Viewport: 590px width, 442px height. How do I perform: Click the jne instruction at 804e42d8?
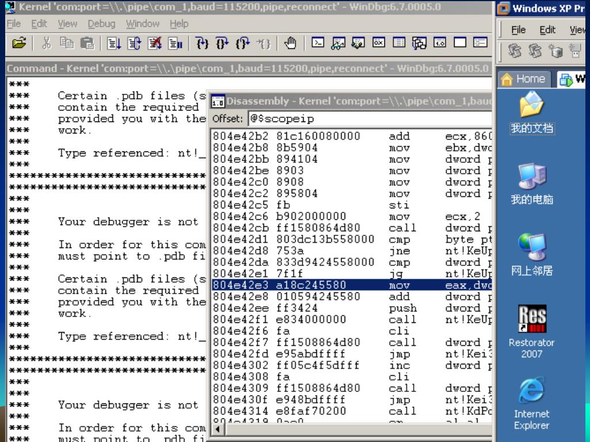pyautogui.click(x=352, y=251)
